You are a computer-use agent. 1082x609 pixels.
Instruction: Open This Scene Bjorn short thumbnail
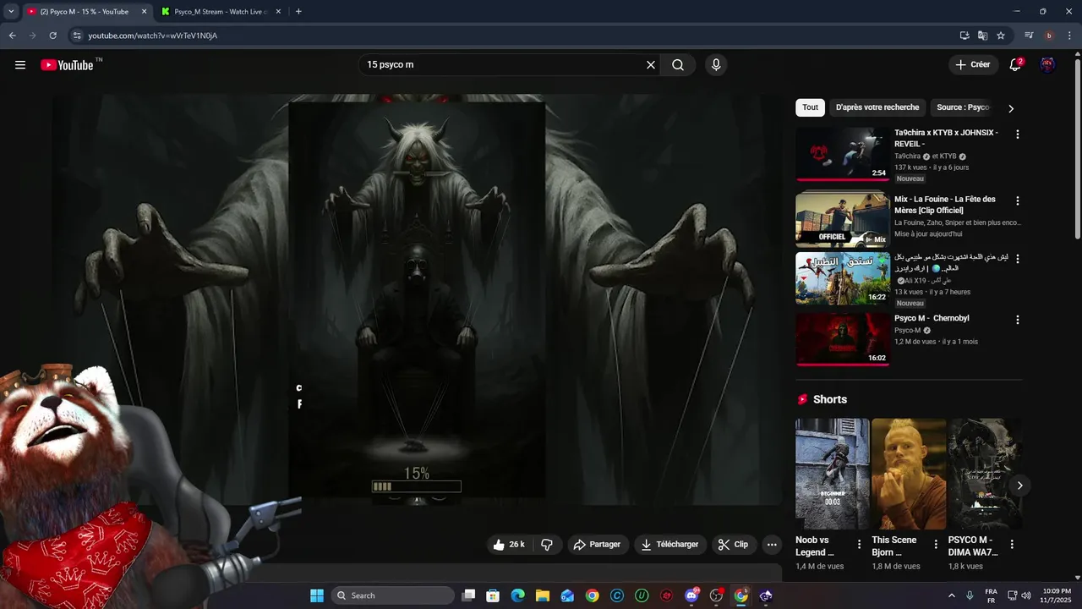tap(909, 474)
